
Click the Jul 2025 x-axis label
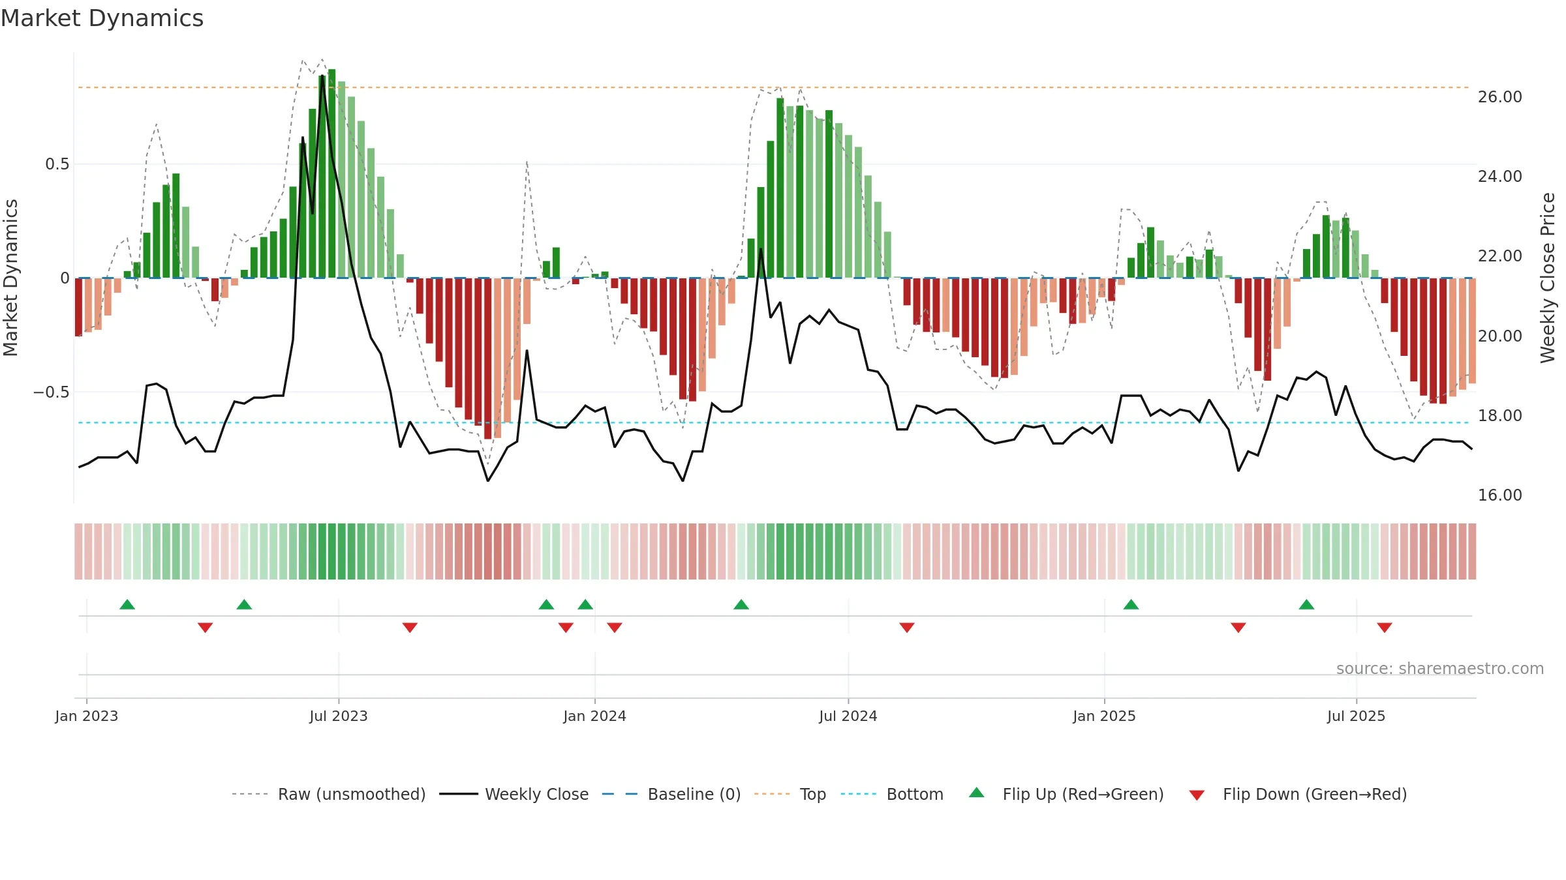(x=1356, y=716)
